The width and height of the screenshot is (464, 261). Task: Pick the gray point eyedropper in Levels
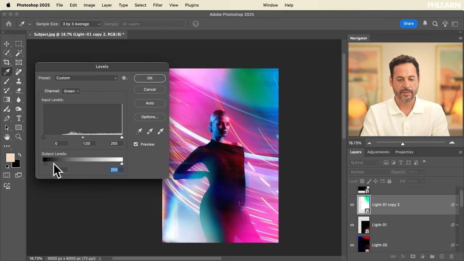click(150, 131)
